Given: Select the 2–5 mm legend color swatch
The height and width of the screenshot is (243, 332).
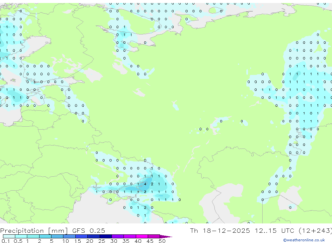Looking at the screenshot, I should click(45, 236).
